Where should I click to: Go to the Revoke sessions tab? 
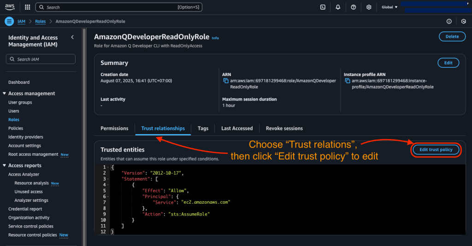[284, 129]
